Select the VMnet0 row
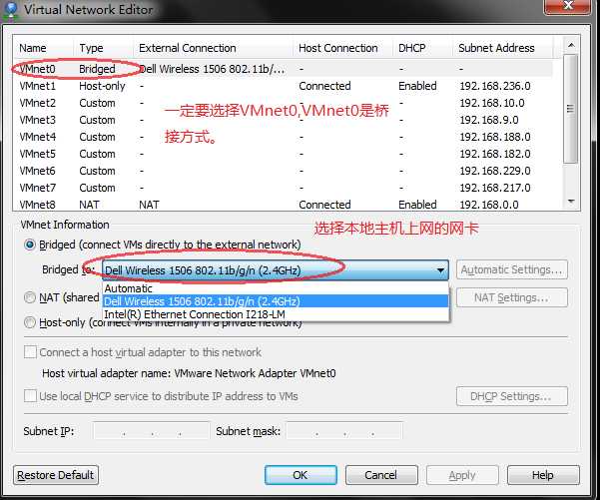The width and height of the screenshot is (600, 500). (284, 69)
